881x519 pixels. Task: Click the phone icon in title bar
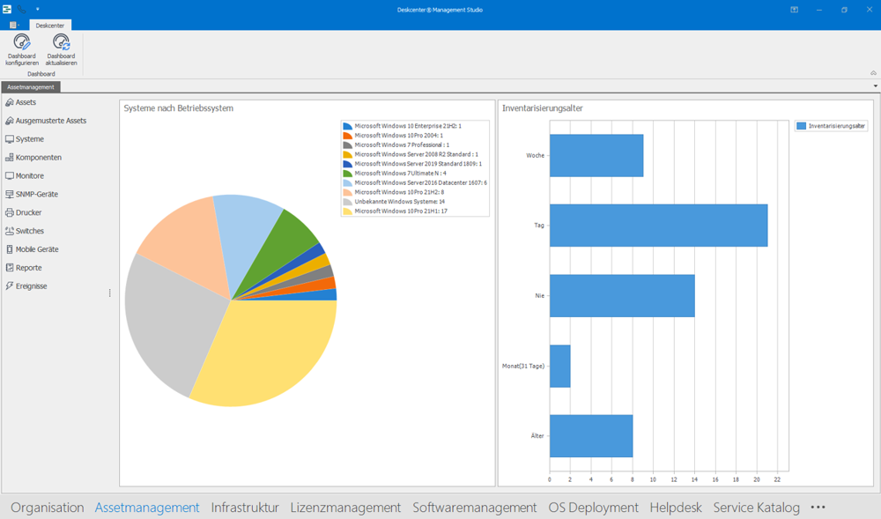point(21,9)
